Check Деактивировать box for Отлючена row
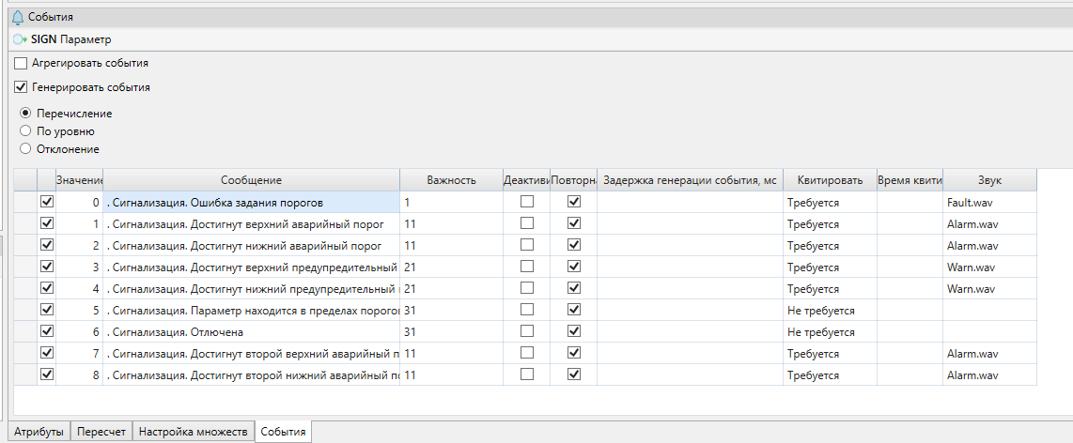Image resolution: width=1073 pixels, height=443 pixels. click(x=527, y=331)
